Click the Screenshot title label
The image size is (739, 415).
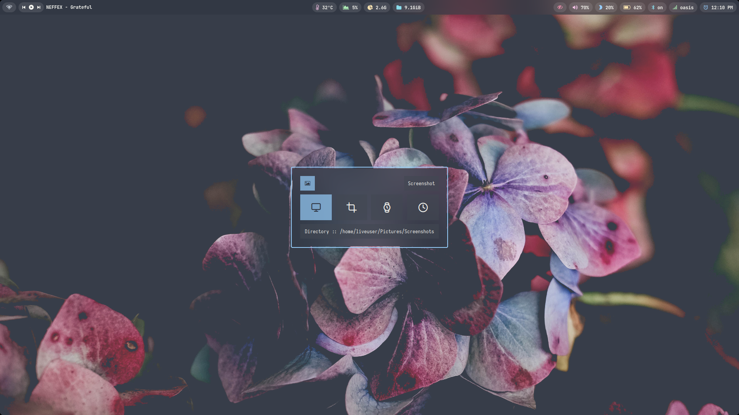pos(421,184)
